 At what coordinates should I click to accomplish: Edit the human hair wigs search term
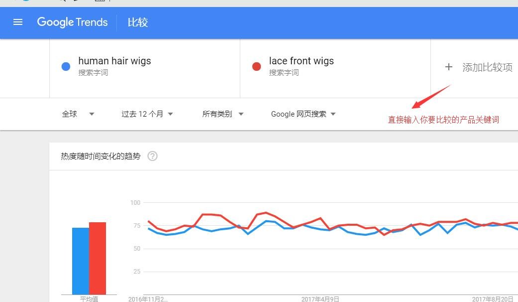[114, 61]
